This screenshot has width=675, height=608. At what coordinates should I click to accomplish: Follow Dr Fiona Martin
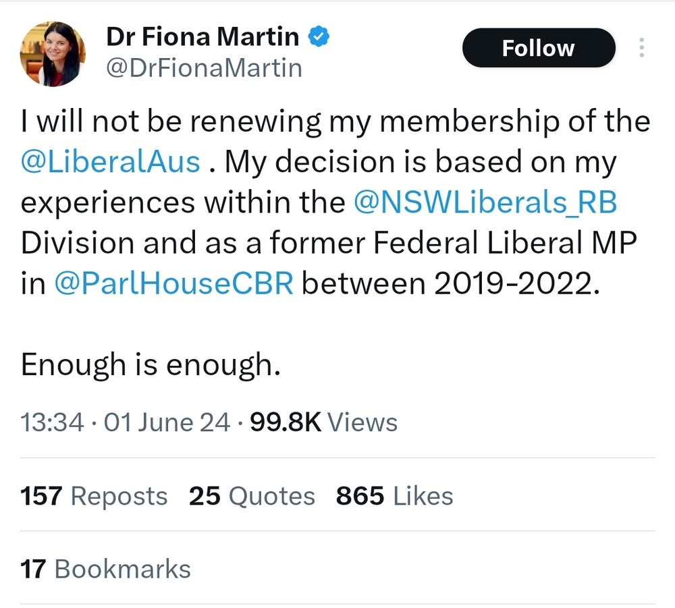[x=538, y=49]
